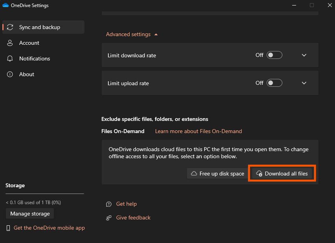Click 'Exclude specific files, folders, or extensions' heading

tap(155, 119)
